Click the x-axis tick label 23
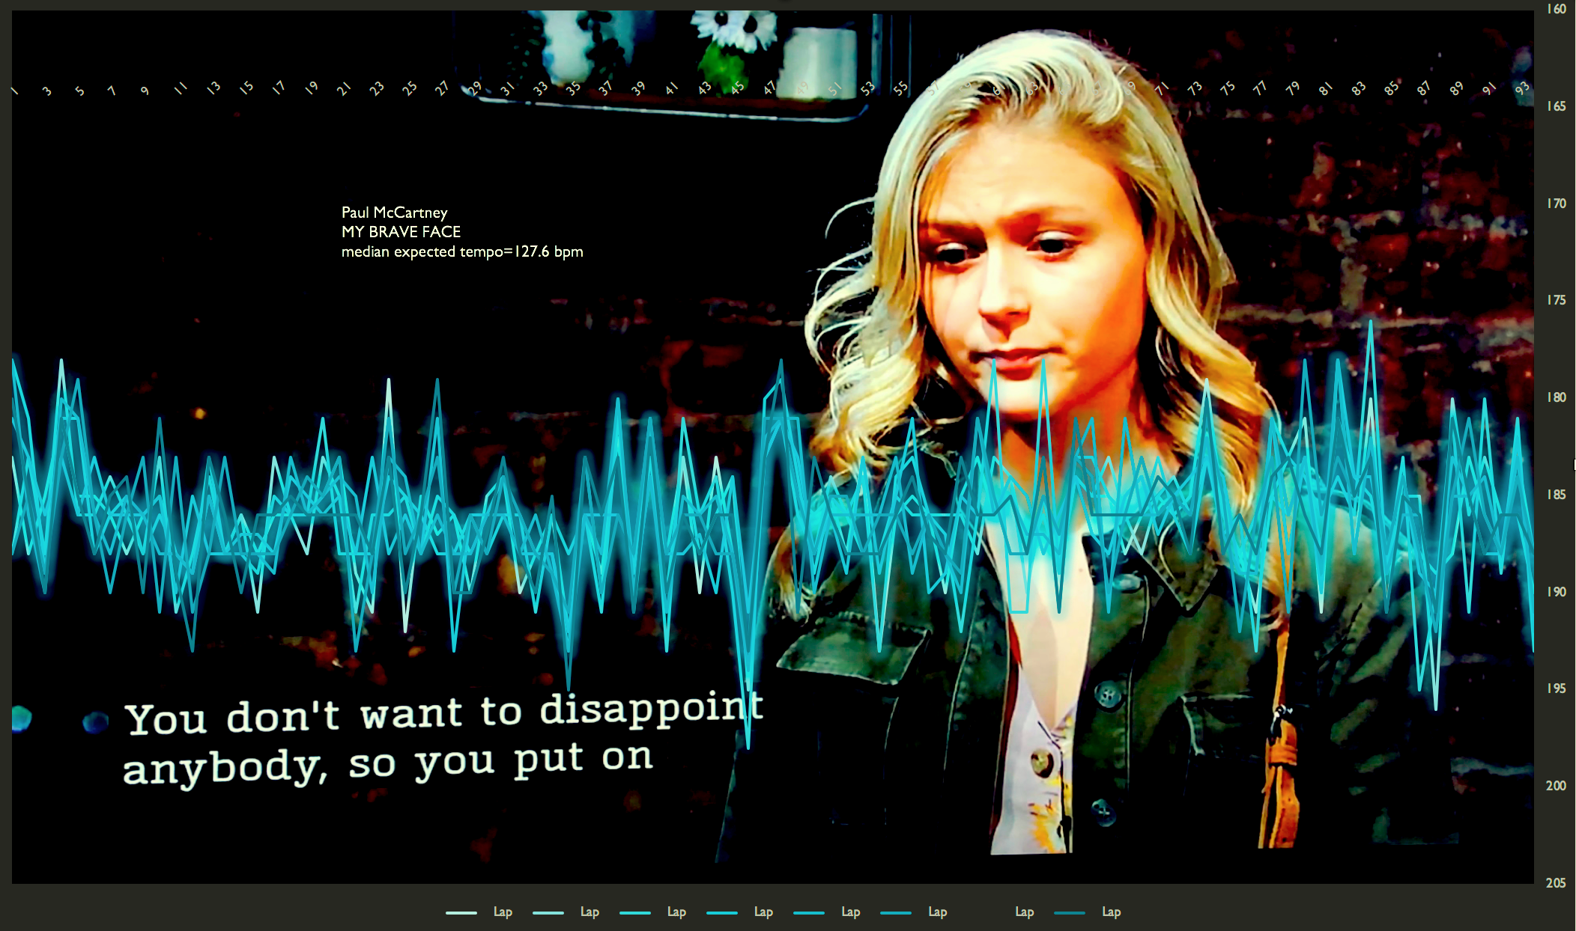The width and height of the screenshot is (1576, 931). [376, 88]
